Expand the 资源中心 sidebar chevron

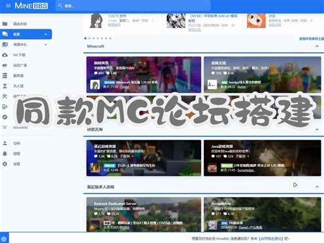45,44
